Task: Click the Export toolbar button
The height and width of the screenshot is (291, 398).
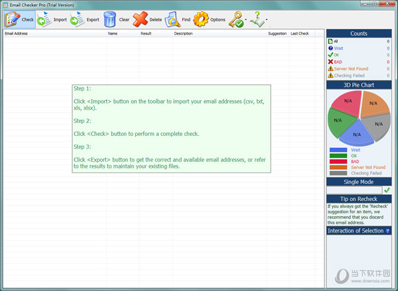Action: [x=84, y=19]
